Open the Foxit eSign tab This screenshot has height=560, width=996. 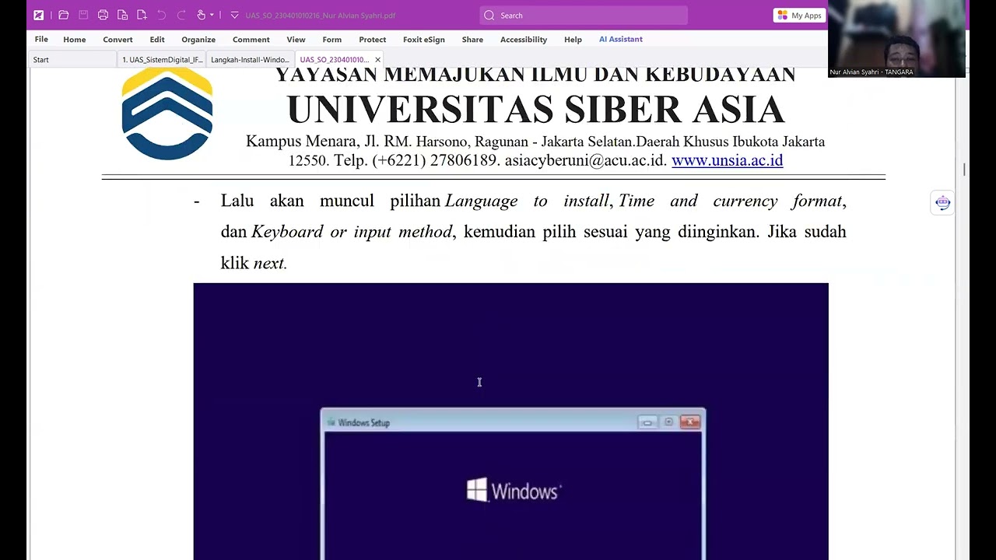424,39
